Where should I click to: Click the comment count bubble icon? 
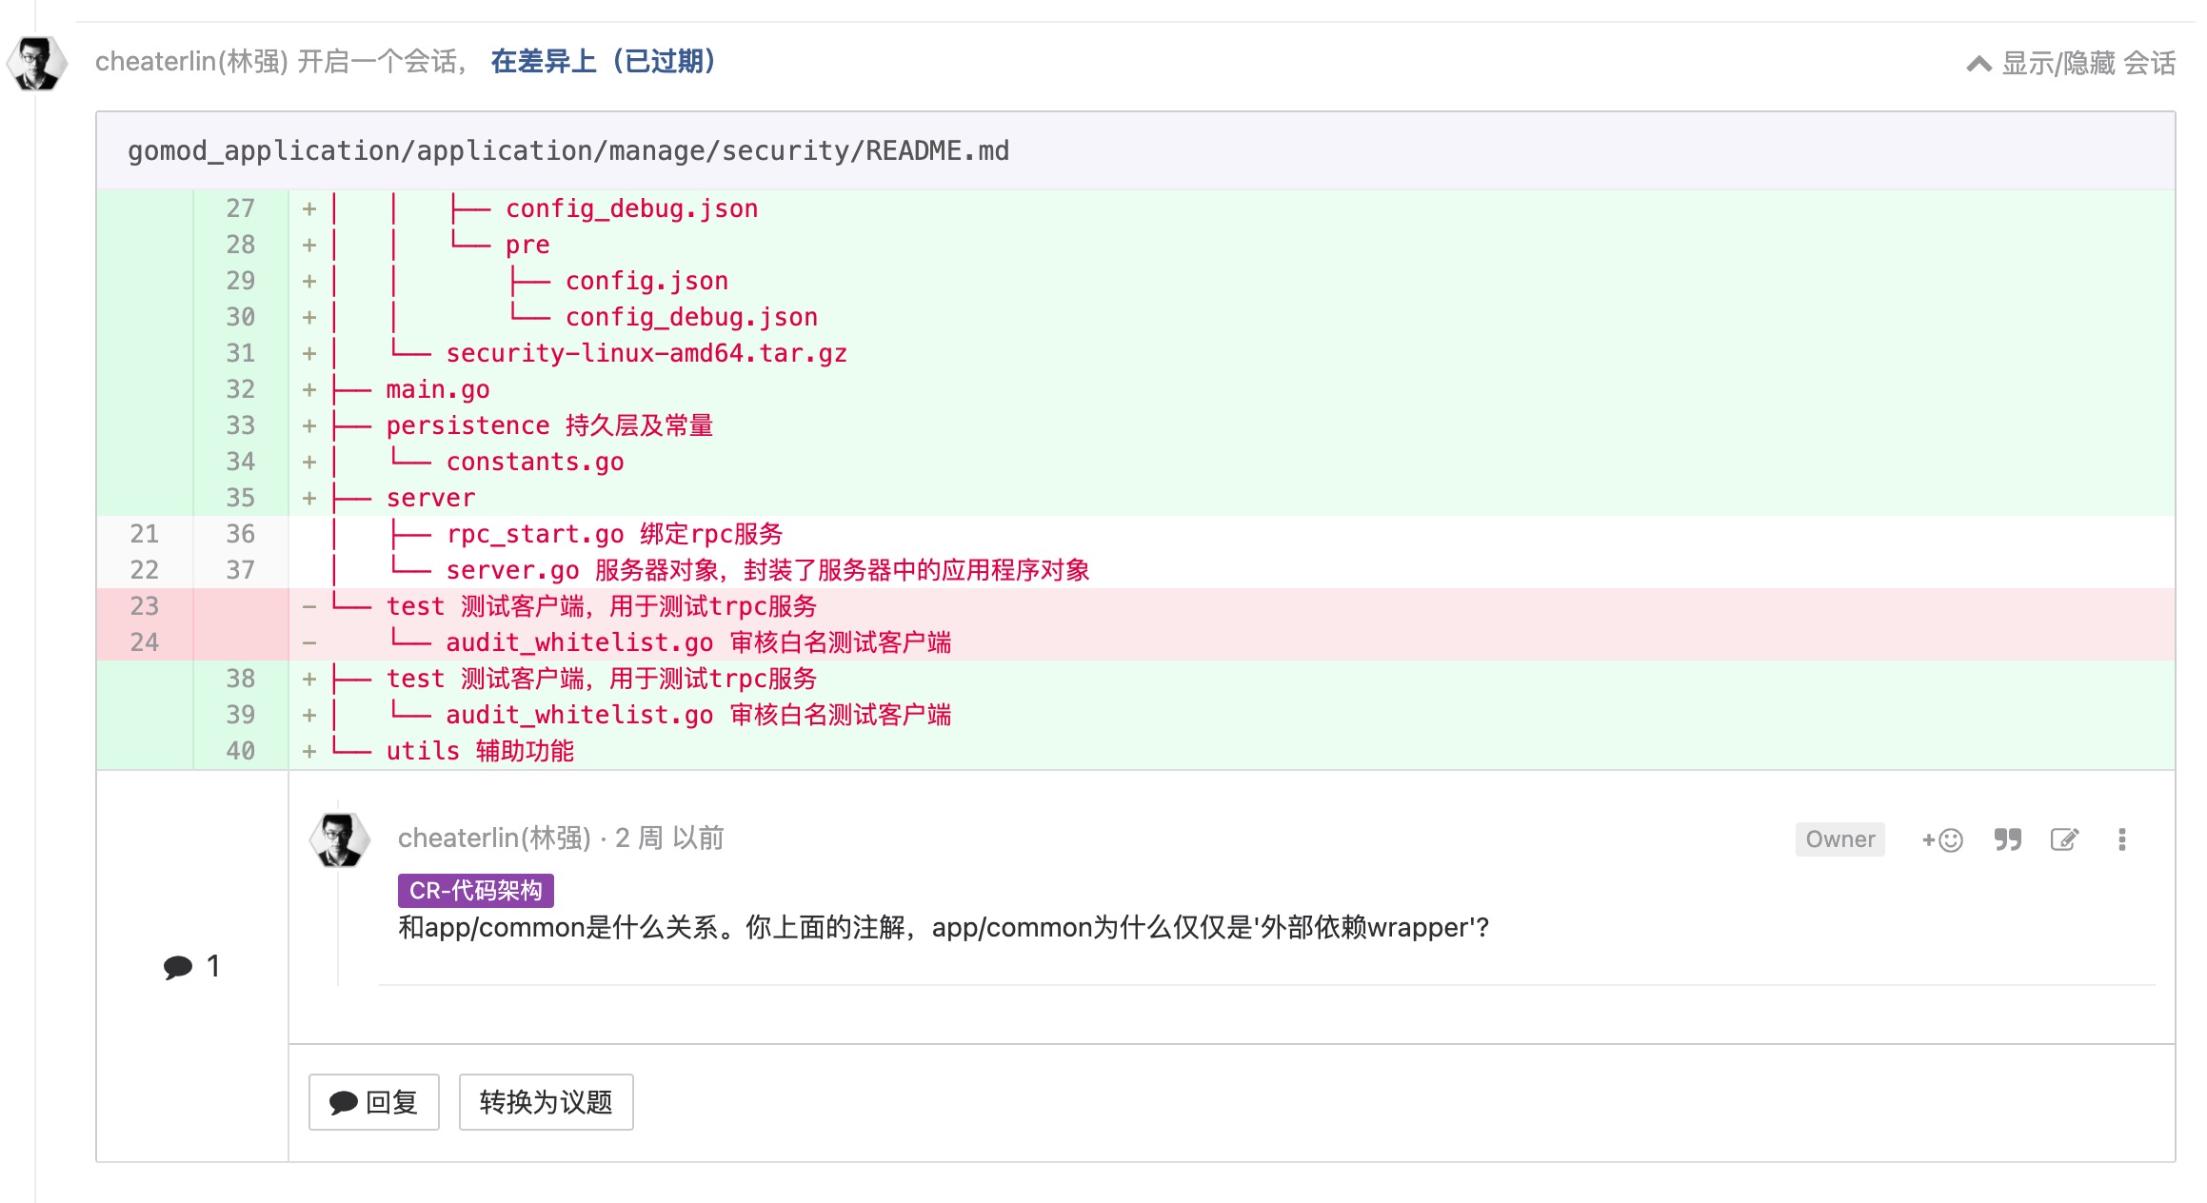click(178, 967)
